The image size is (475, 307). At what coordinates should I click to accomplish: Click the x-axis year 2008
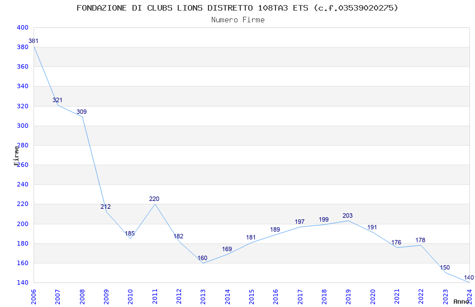point(82,296)
